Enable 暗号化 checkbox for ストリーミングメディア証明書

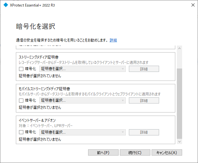coord(21,69)
